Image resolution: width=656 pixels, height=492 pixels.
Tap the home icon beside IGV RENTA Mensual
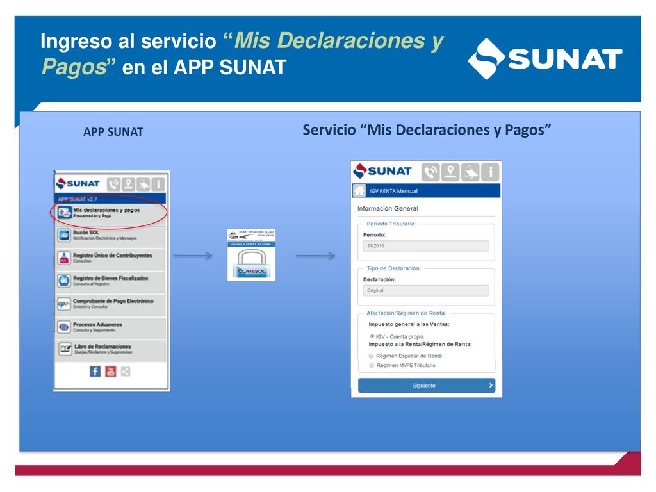coord(359,191)
